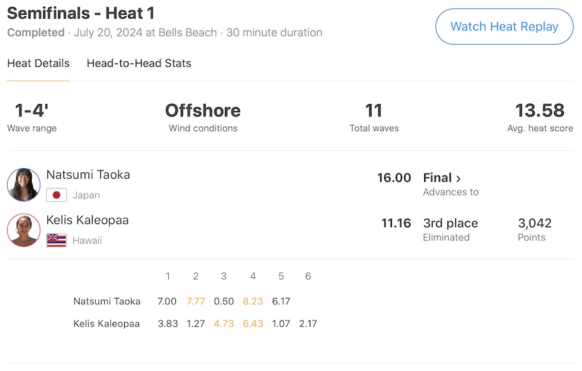Screen dimensions: 582x371
Task: Select Kelis Kaleopaa's 6.43 wave score
Action: pos(253,324)
